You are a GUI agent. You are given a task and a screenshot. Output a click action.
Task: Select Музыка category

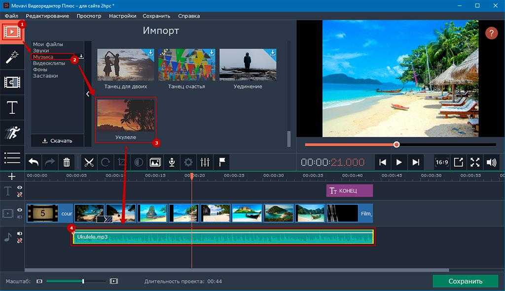(43, 57)
